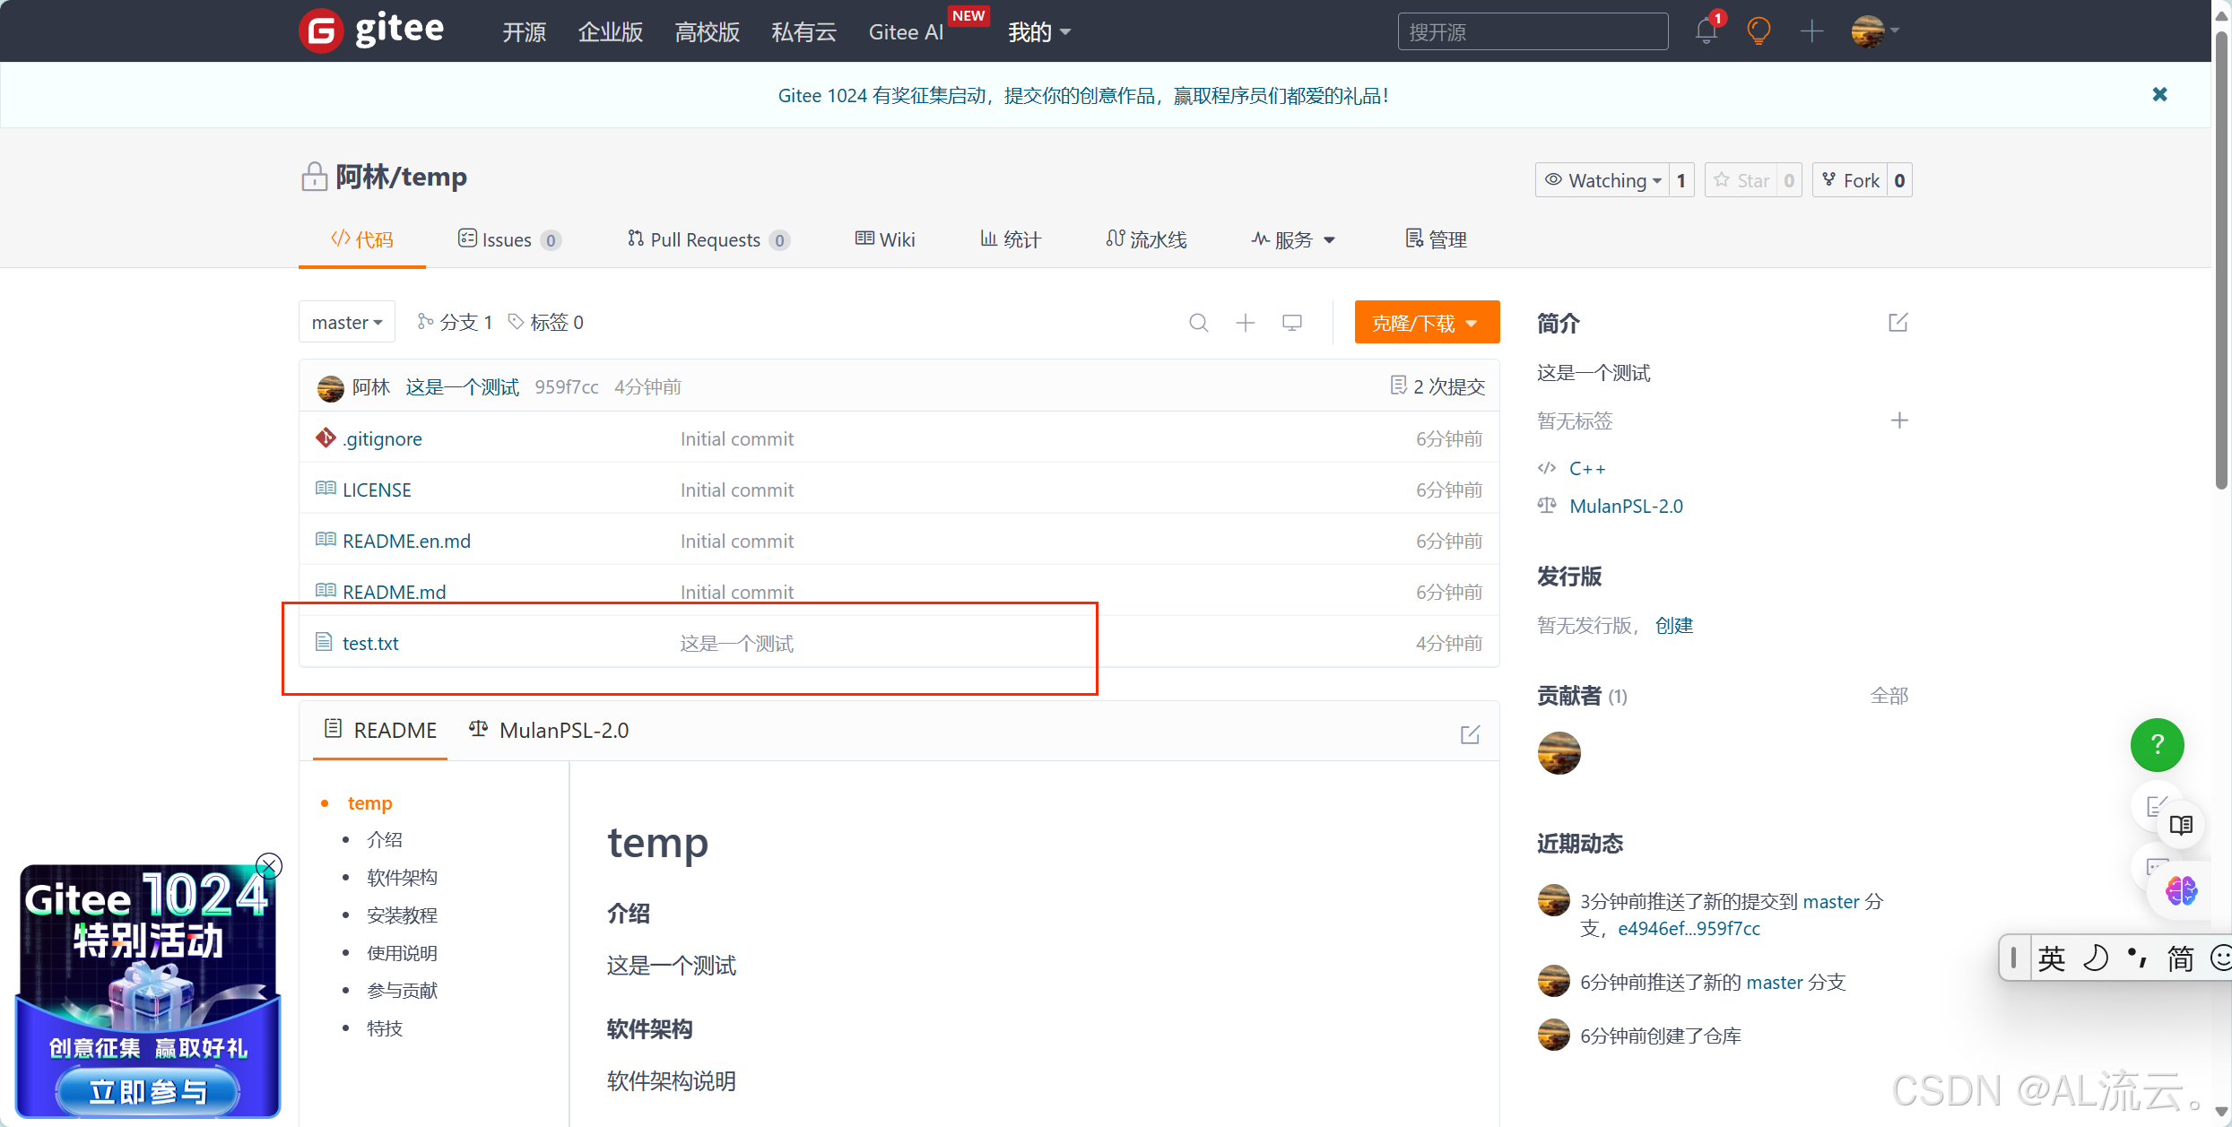Switch to the Issues tab
The width and height of the screenshot is (2232, 1127).
tap(508, 239)
